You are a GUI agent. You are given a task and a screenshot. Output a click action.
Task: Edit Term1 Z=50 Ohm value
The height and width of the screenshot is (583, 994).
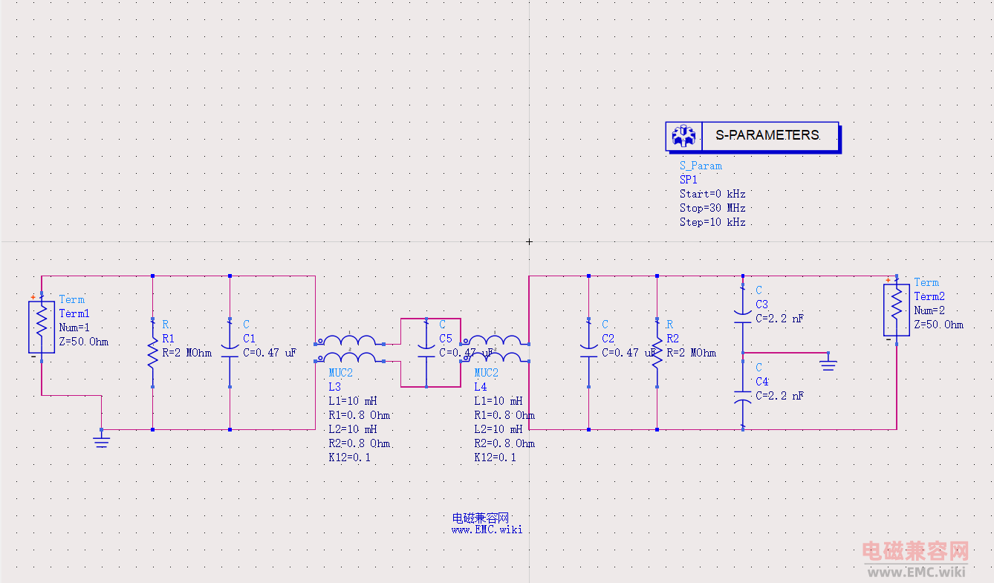click(84, 342)
